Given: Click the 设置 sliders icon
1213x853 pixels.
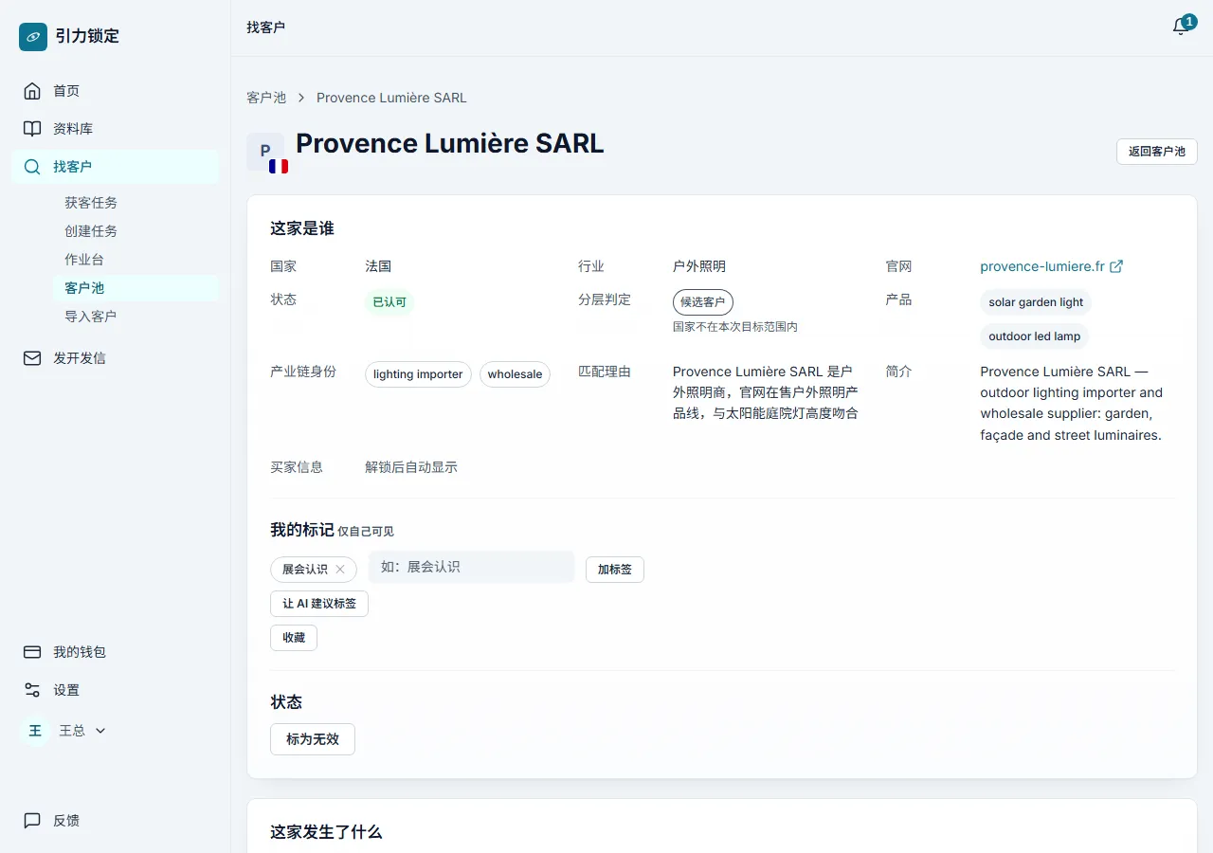Looking at the screenshot, I should [x=32, y=690].
